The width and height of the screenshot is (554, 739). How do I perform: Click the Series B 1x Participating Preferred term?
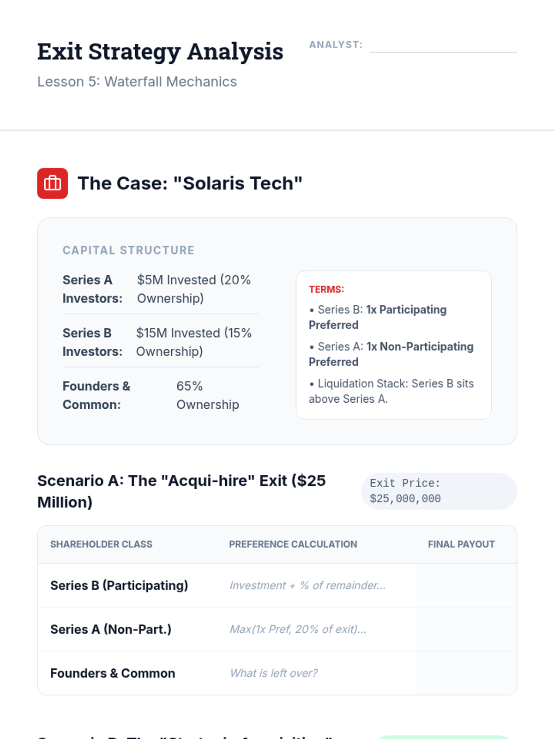[378, 317]
